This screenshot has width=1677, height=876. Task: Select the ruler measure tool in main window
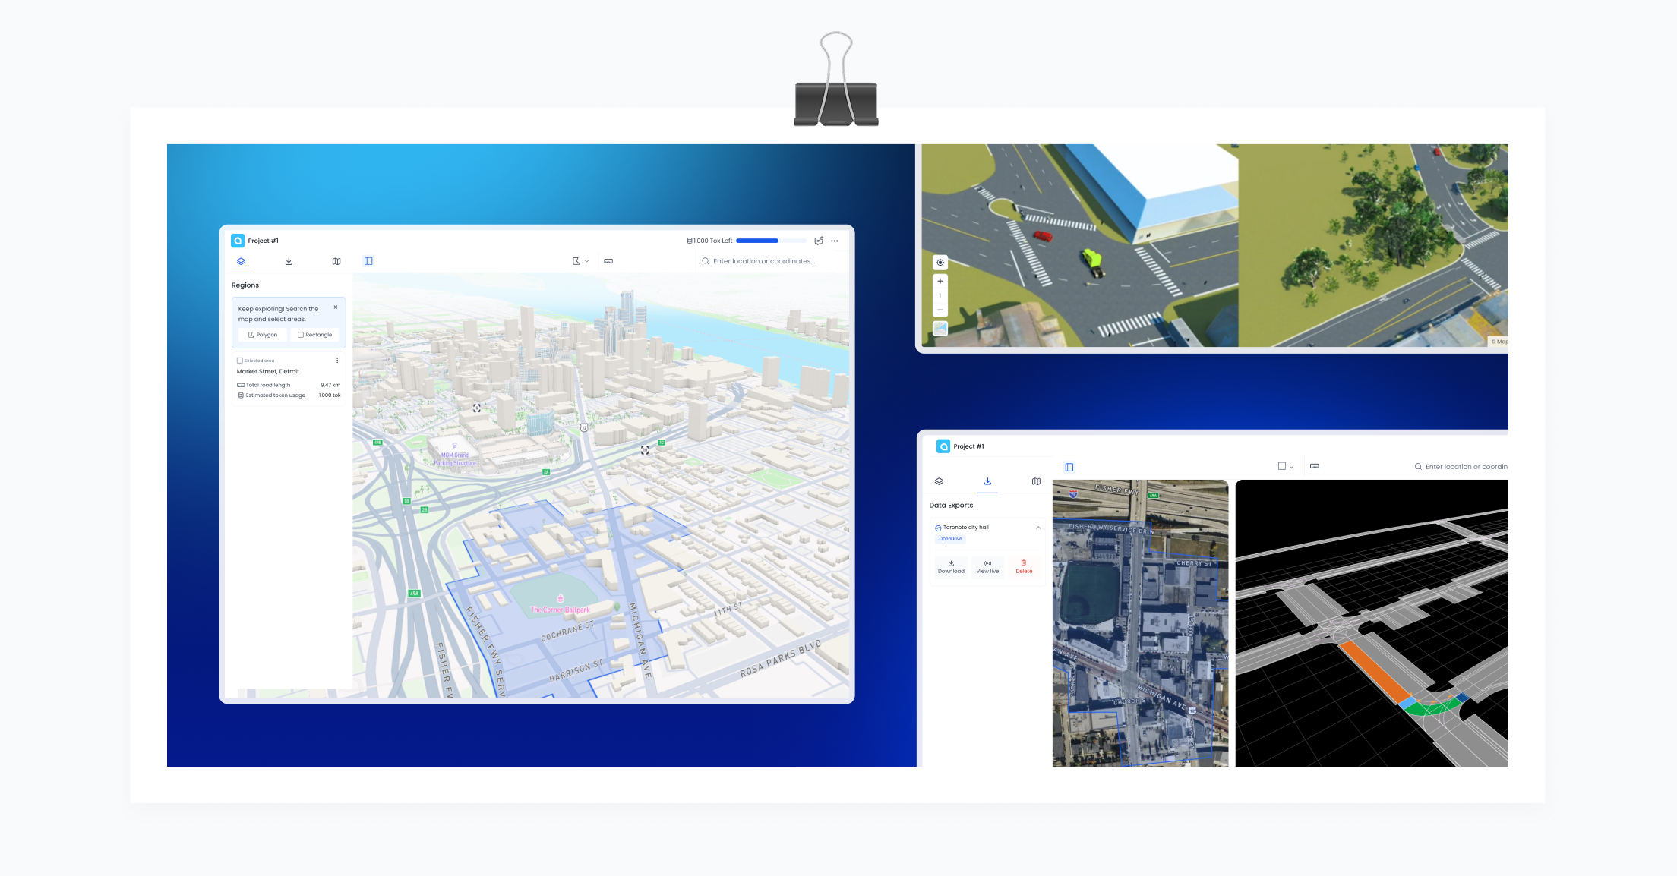[608, 261]
